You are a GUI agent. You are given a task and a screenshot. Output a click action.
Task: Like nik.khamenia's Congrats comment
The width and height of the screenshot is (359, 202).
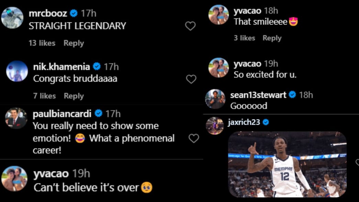point(191,79)
